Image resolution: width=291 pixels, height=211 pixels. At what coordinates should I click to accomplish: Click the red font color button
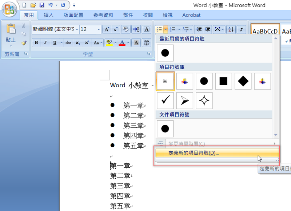pos(121,43)
